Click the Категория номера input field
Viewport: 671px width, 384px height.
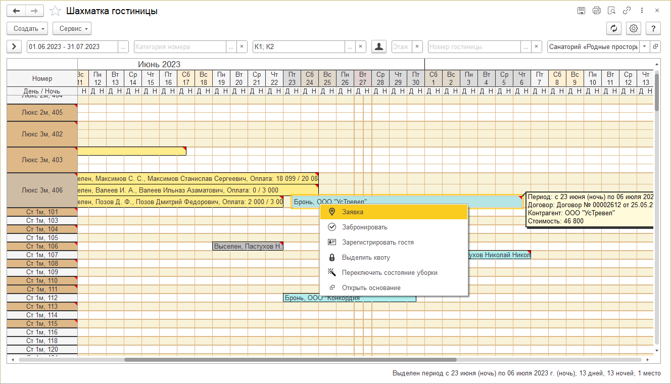179,46
